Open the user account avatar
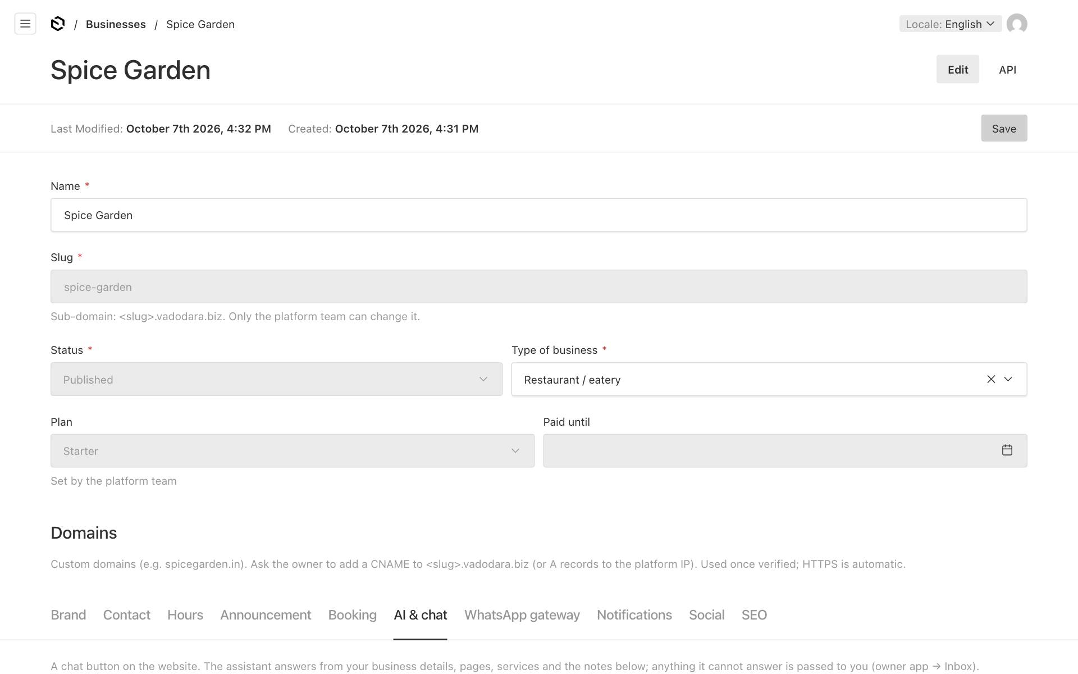The height and width of the screenshot is (674, 1078). tap(1017, 24)
